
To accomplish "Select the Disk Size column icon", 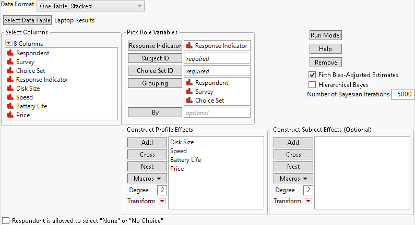I will coord(10,89).
